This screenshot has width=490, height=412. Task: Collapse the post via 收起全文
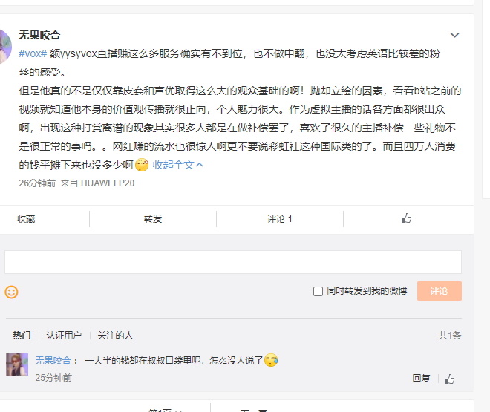click(x=177, y=165)
